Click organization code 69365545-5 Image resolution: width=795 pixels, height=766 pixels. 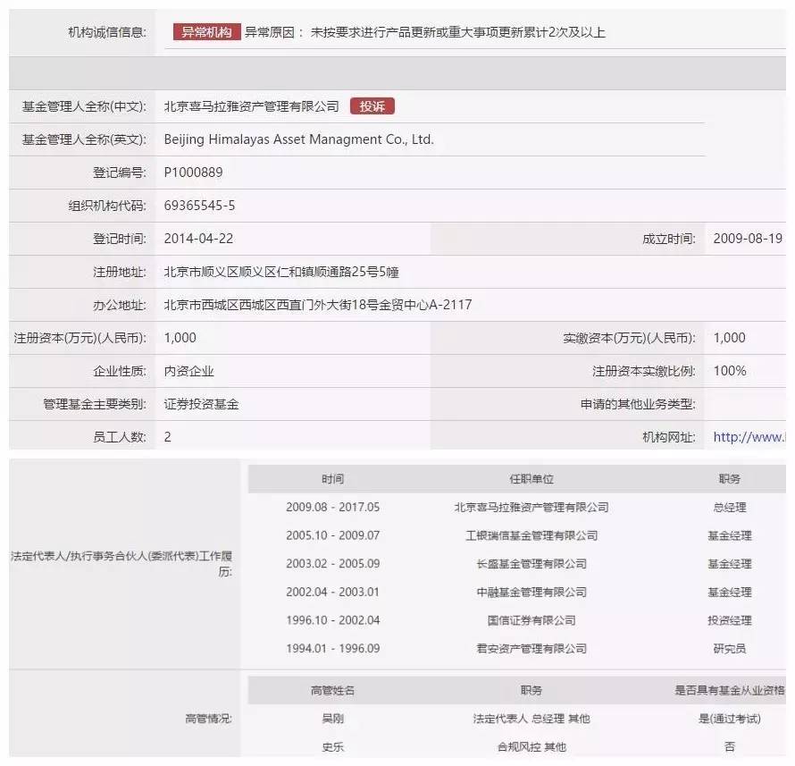tap(199, 206)
